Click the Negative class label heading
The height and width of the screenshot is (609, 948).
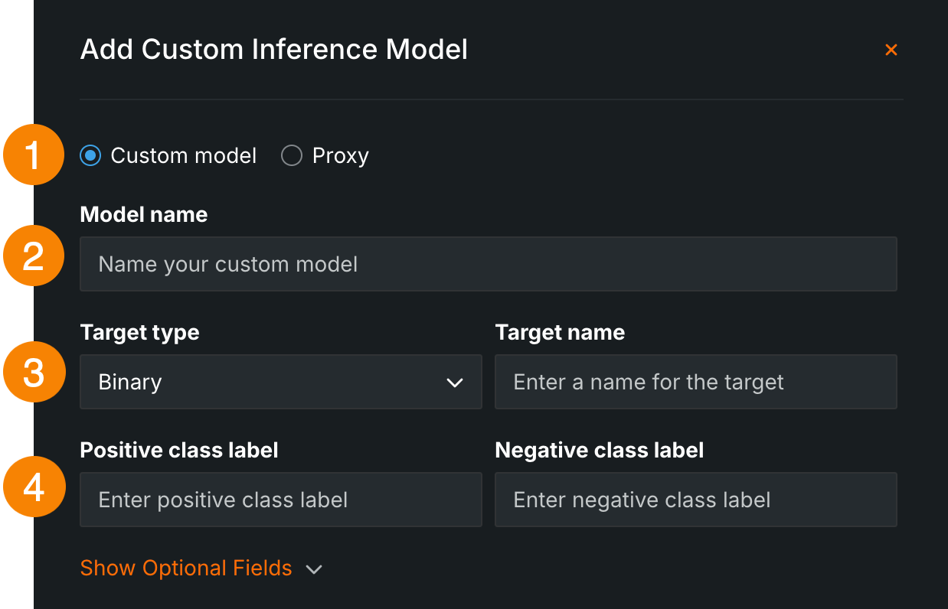point(599,450)
